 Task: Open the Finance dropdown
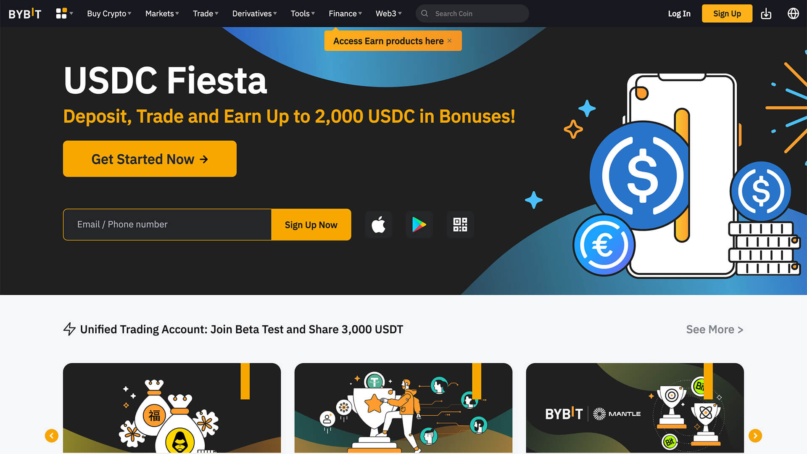pos(345,13)
